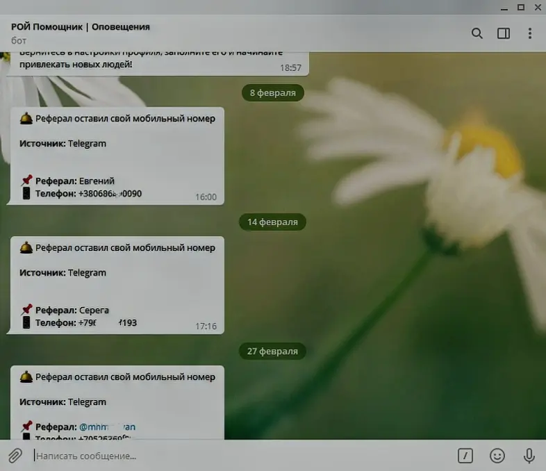Click the bell icon in 17:16 message

(x=26, y=248)
